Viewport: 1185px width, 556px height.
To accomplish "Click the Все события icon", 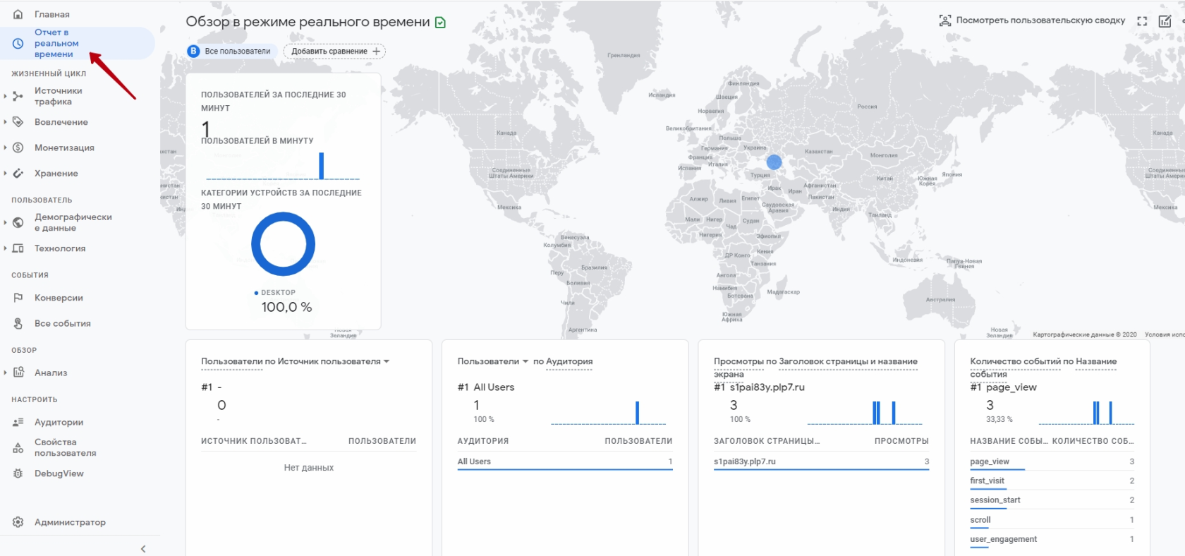I will (x=18, y=323).
